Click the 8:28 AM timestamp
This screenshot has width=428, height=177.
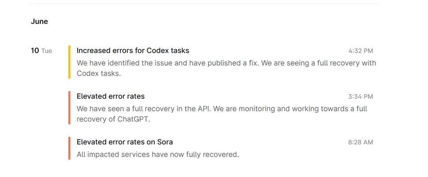(360, 143)
